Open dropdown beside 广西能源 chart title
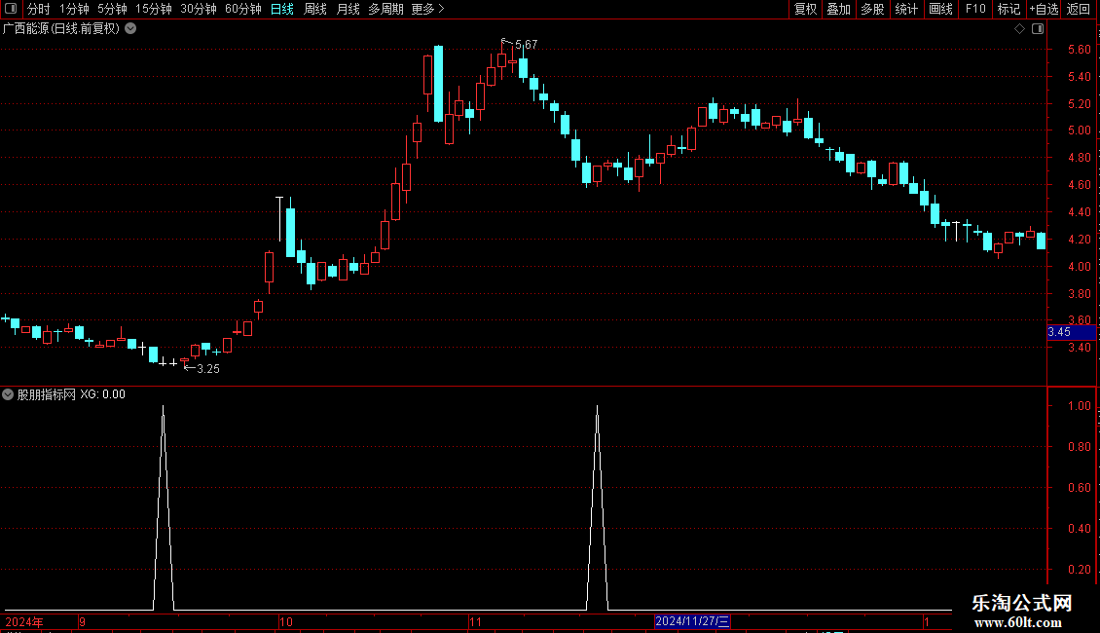This screenshot has width=1100, height=633. [x=130, y=29]
